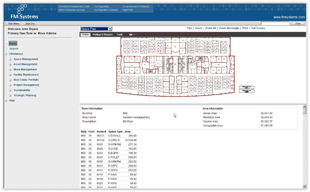Expand the Move Management node
The height and width of the screenshot is (192, 310).
click(x=10, y=70)
